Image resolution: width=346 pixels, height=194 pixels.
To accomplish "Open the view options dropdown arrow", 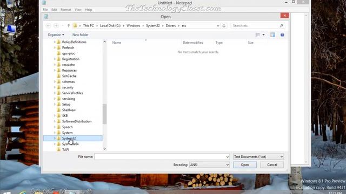I will 263,34.
